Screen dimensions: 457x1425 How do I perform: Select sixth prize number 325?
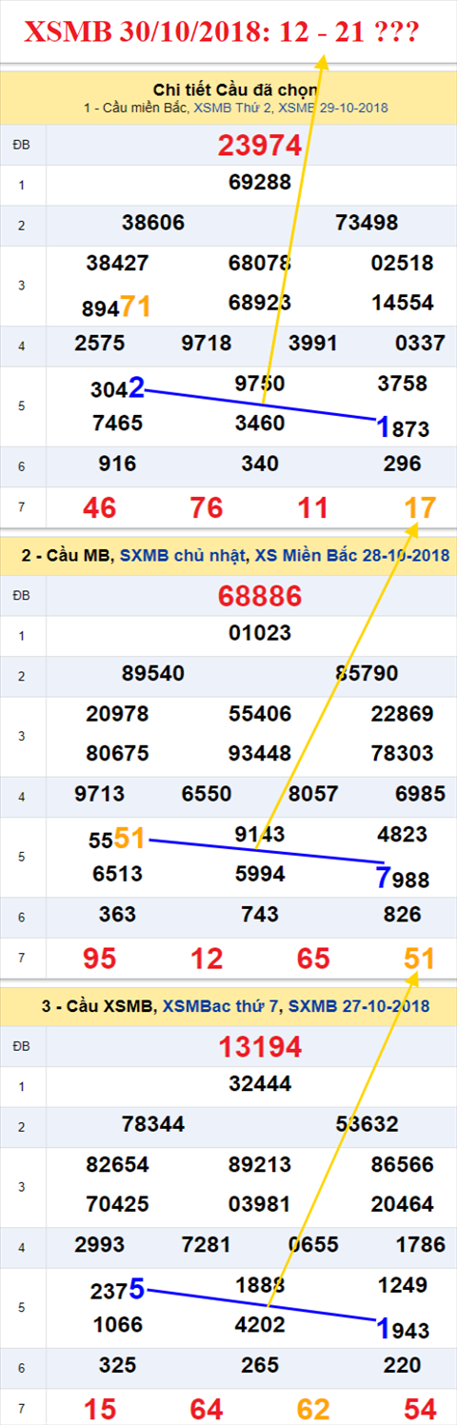pos(117,1366)
